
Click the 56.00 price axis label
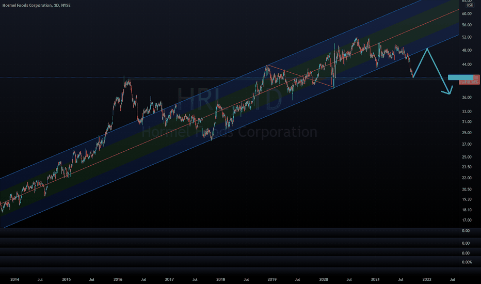click(x=467, y=25)
